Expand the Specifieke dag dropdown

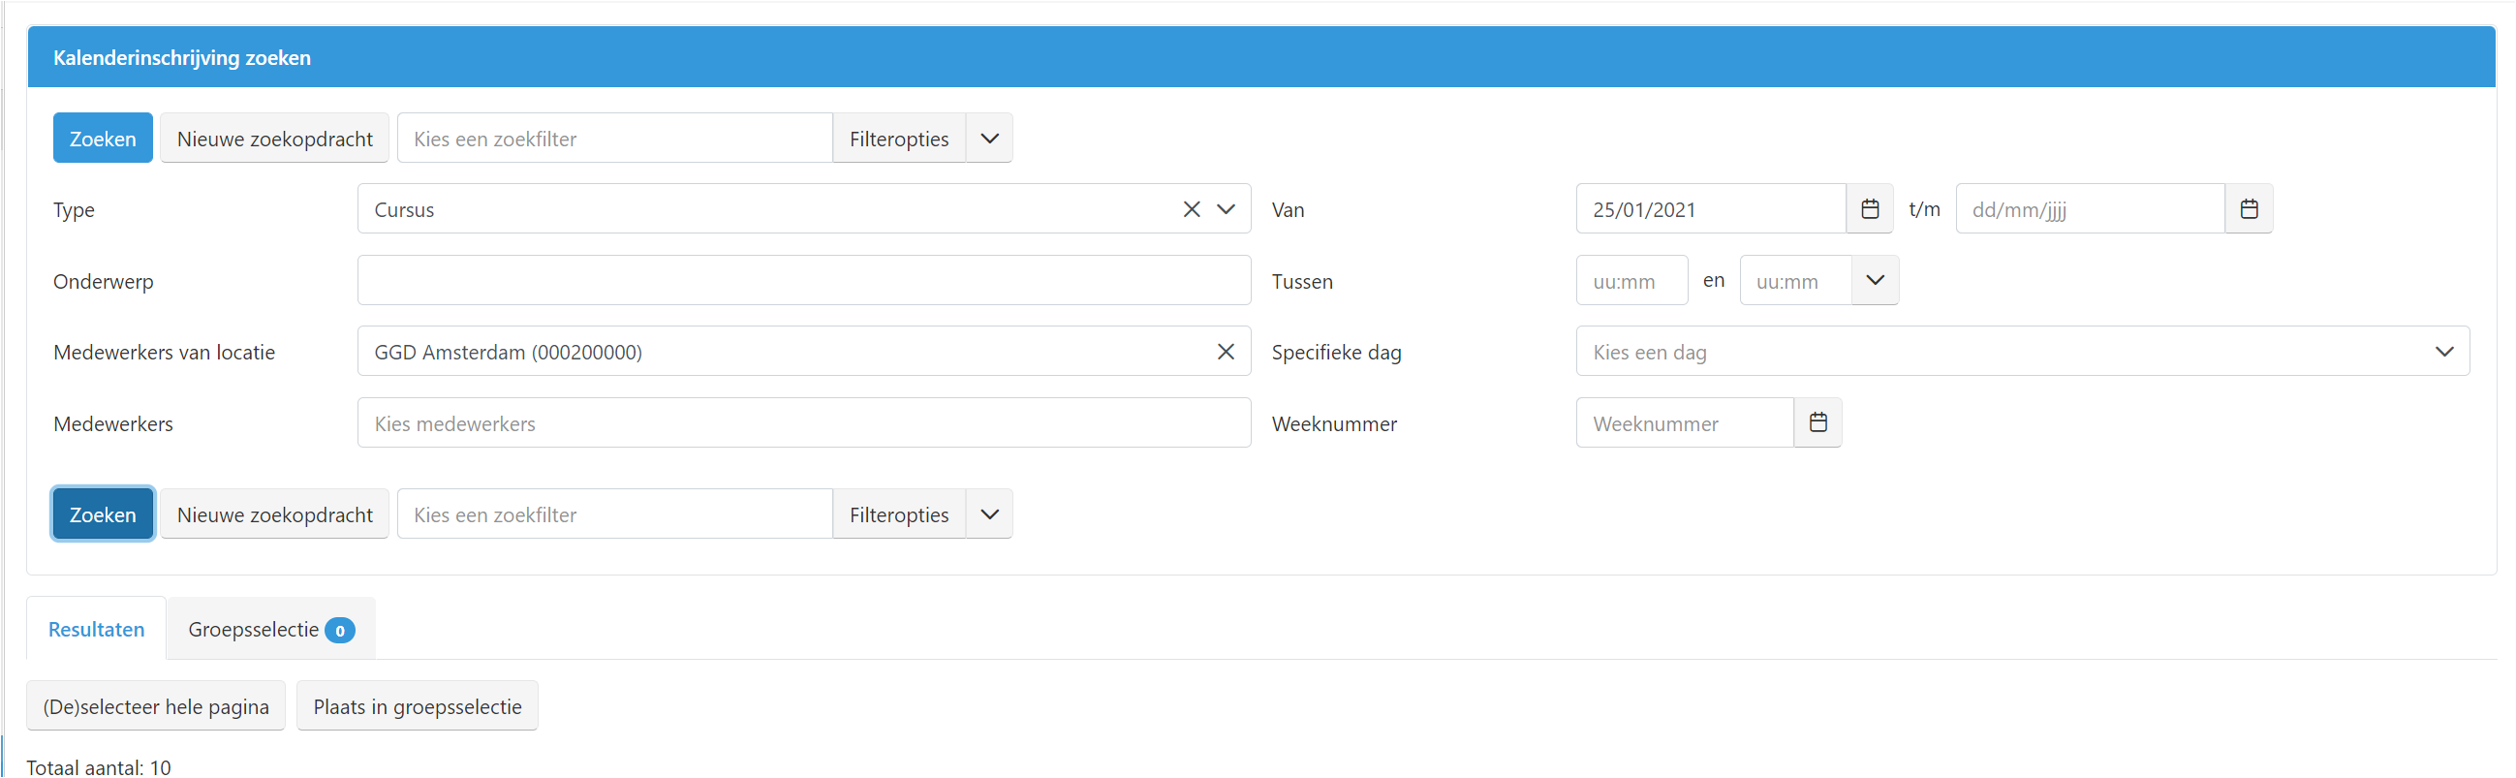coord(2443,352)
